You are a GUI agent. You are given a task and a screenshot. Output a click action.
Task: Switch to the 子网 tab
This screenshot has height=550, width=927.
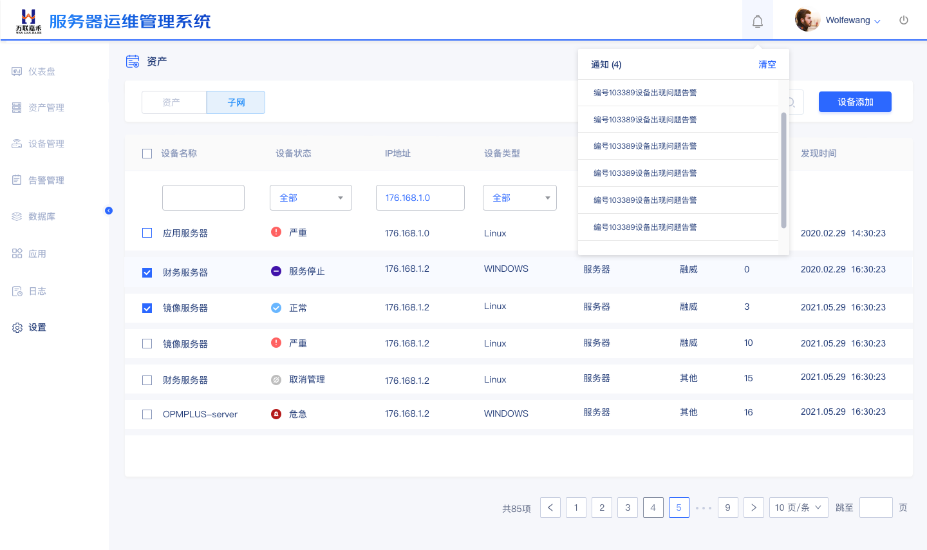point(236,102)
